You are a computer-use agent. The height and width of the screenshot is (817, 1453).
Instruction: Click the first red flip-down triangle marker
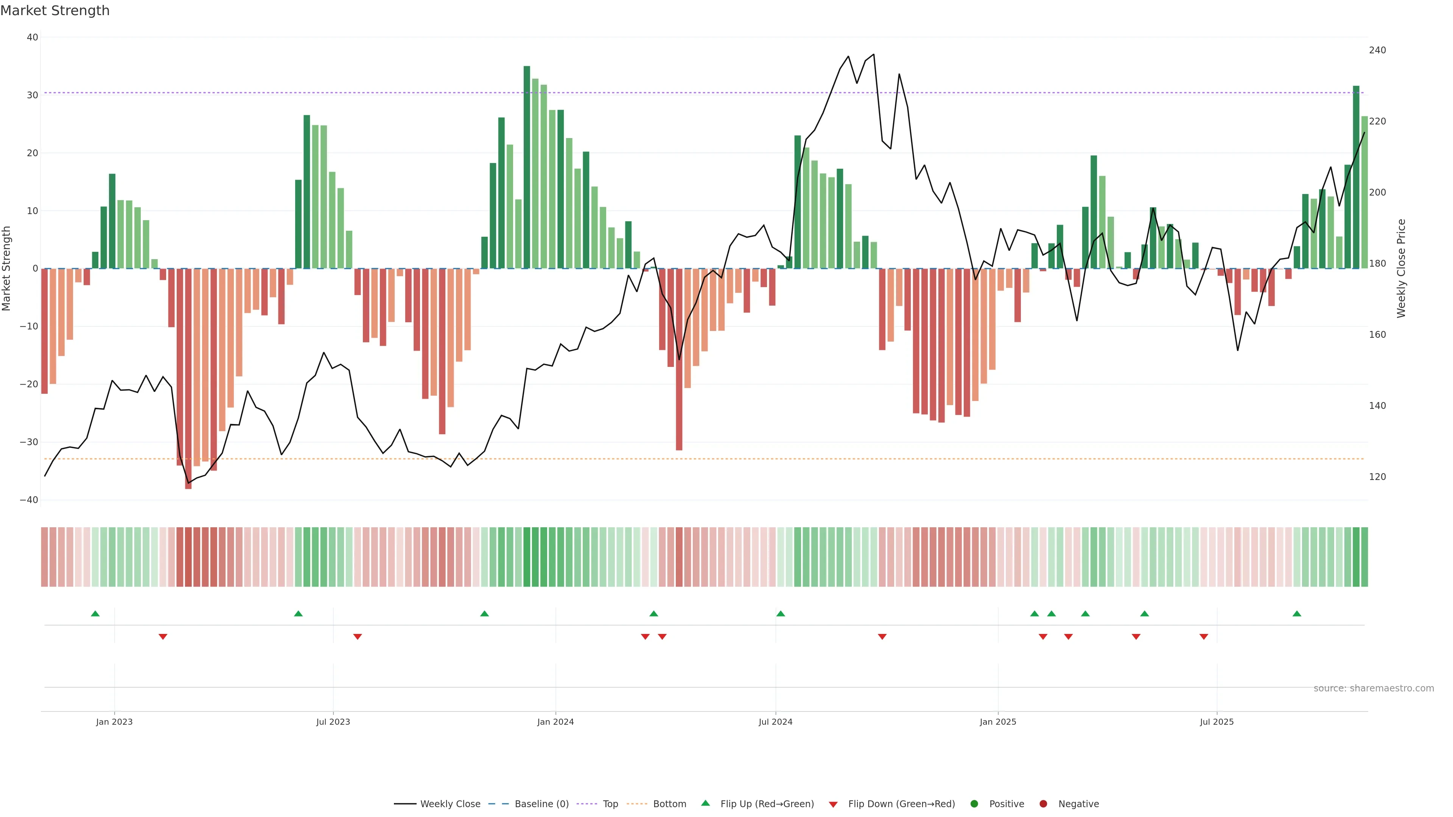pyautogui.click(x=163, y=637)
